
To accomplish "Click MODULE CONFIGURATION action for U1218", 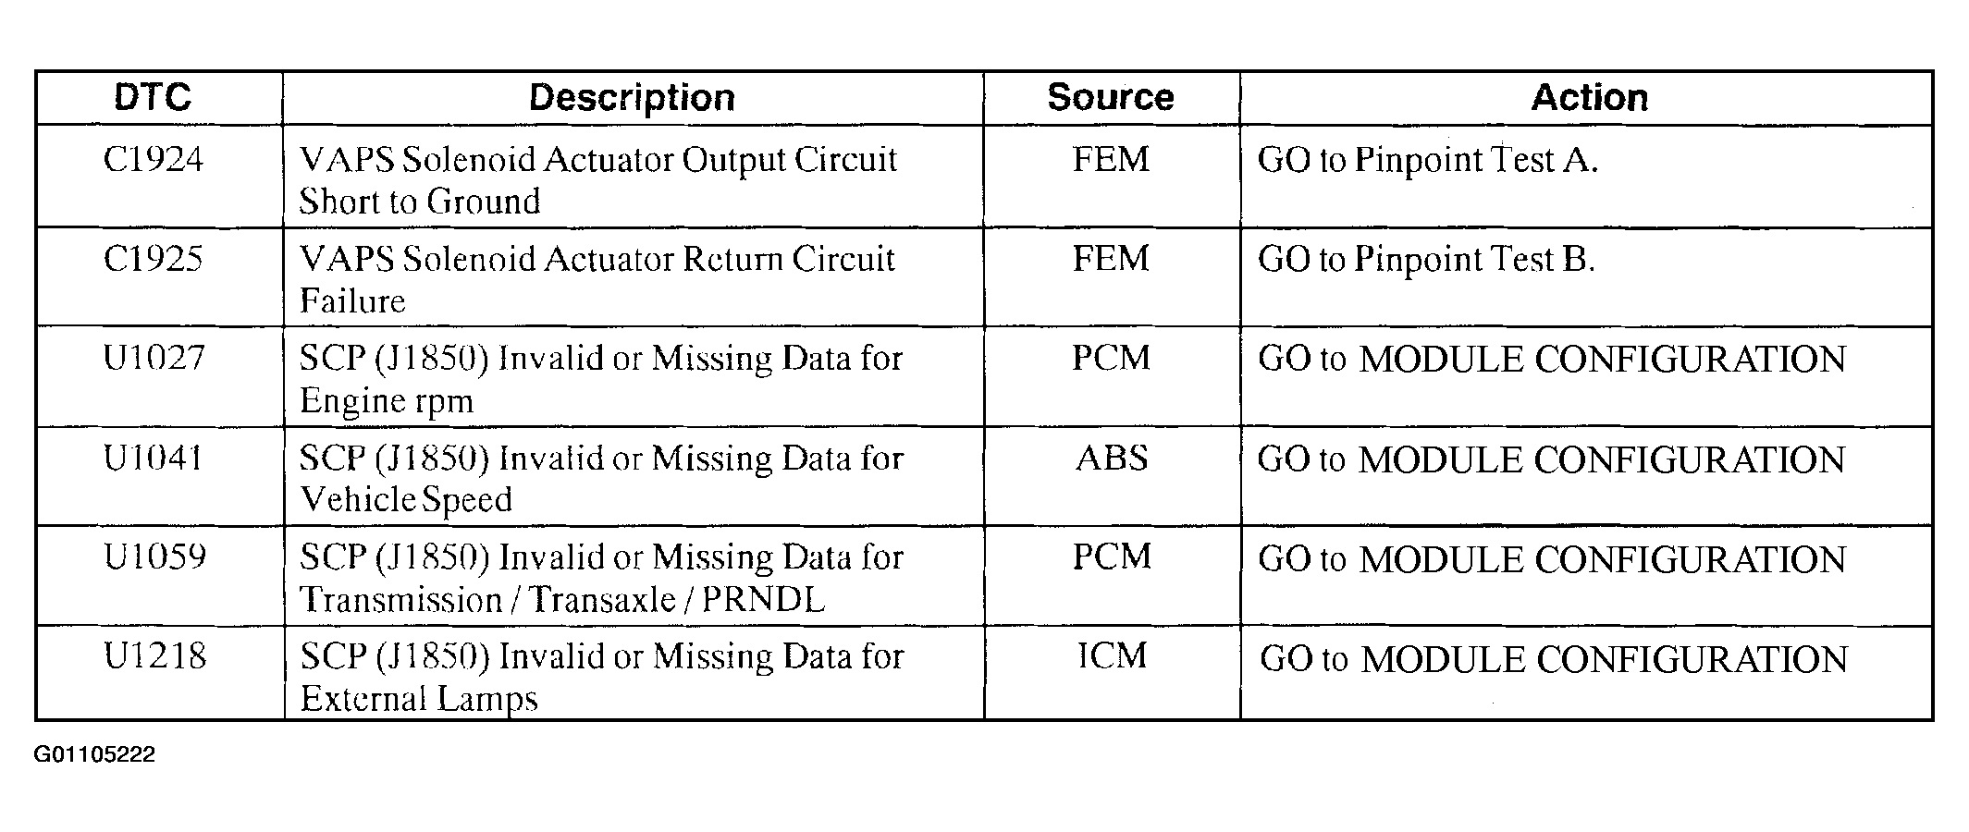I will tap(1554, 659).
